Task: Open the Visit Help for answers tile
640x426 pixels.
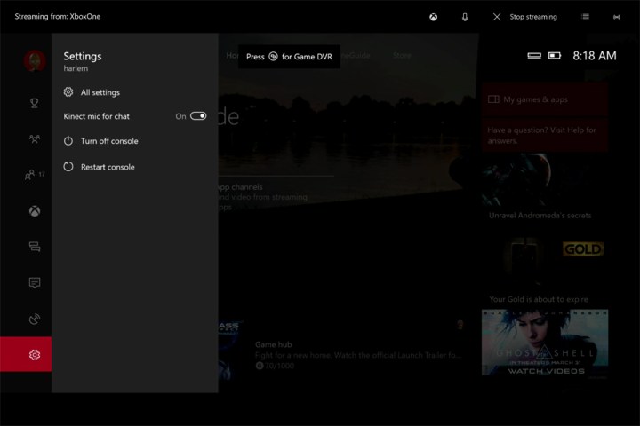Action: tap(545, 135)
